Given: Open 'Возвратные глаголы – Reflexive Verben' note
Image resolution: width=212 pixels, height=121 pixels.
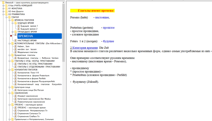Looking at the screenshot, I should 38,58.
